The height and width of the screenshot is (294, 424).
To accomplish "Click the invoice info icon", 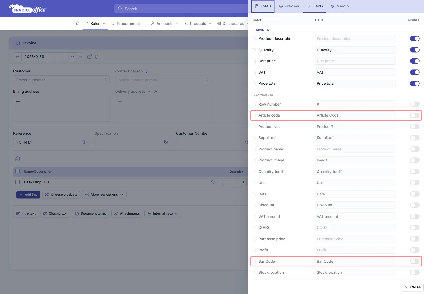I will (x=97, y=57).
